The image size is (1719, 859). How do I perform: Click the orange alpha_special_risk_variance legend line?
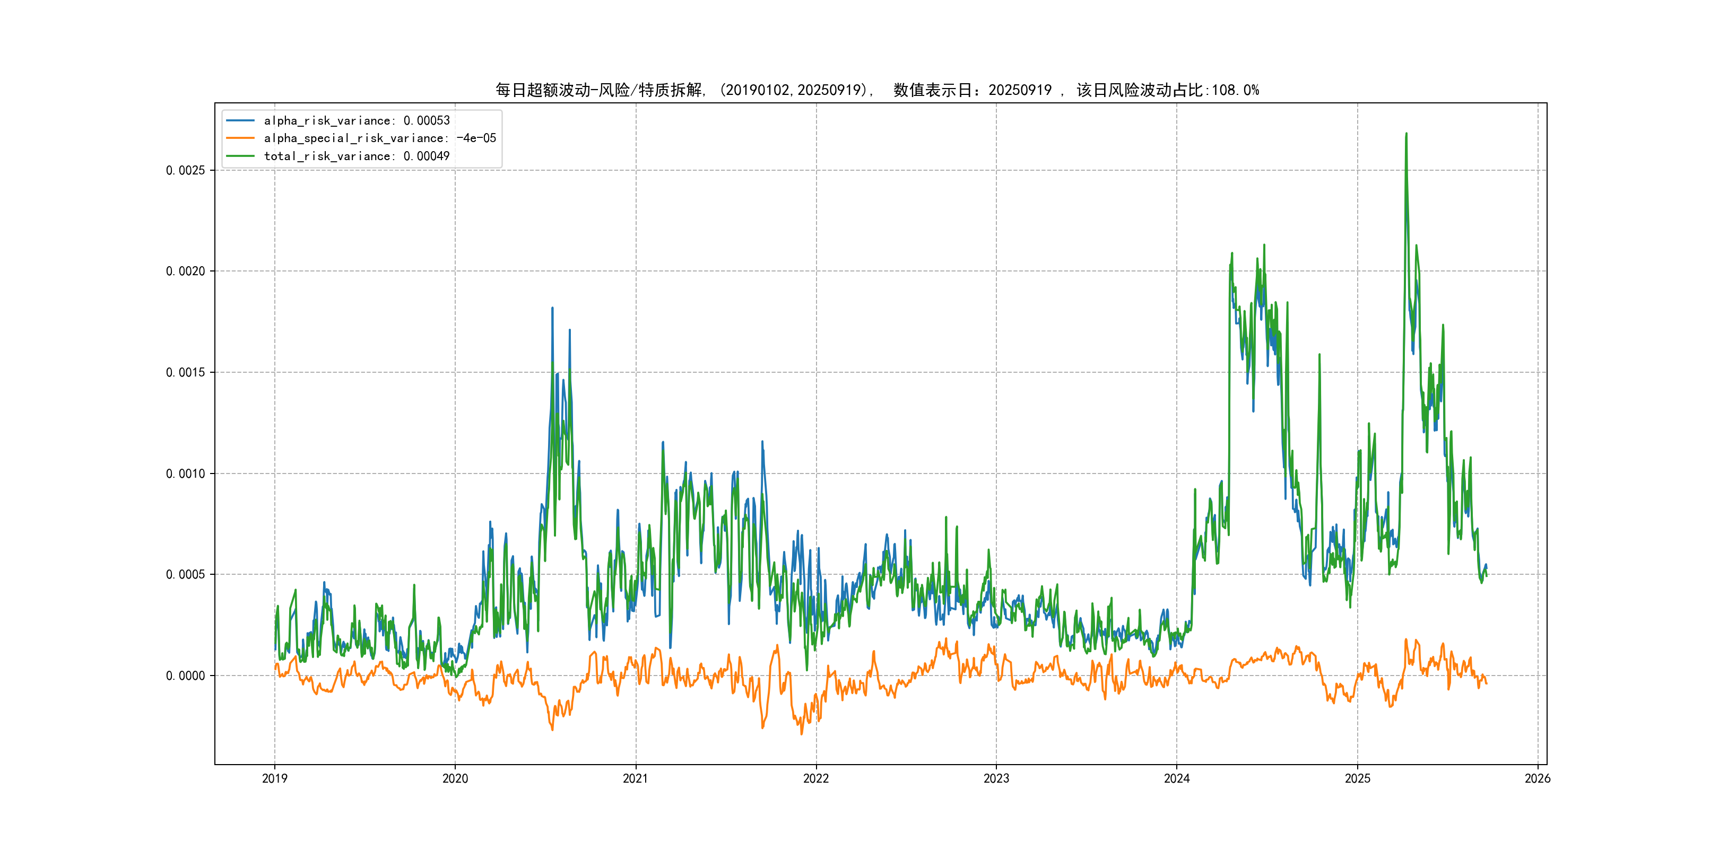(240, 138)
